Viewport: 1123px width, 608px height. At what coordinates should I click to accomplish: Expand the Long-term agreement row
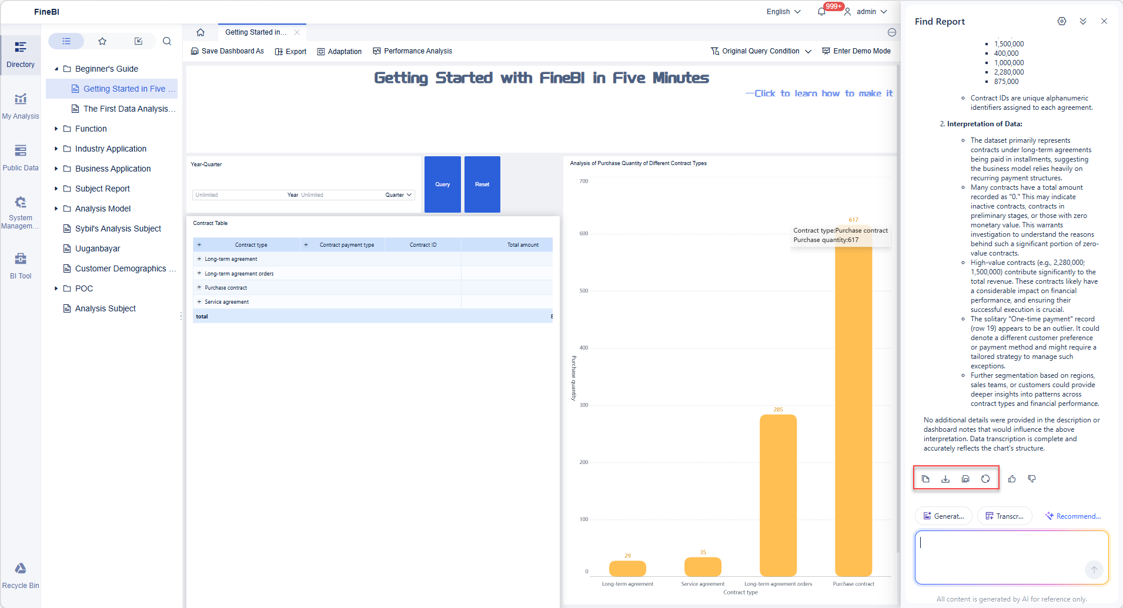click(199, 259)
